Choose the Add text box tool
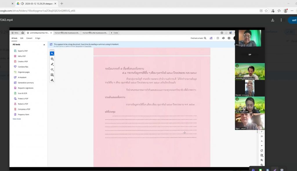 [x=52, y=75]
